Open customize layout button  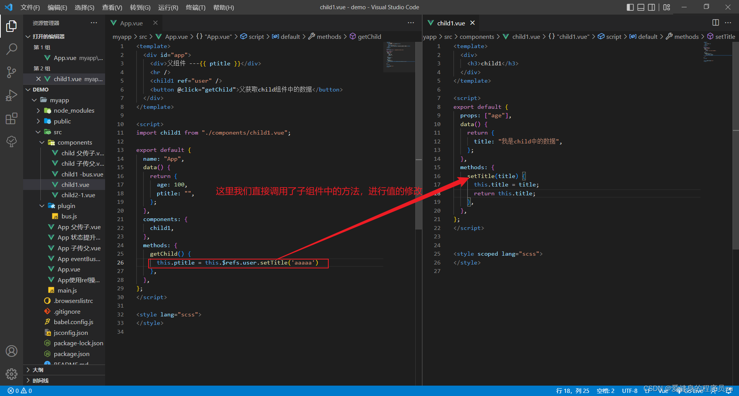(x=667, y=7)
